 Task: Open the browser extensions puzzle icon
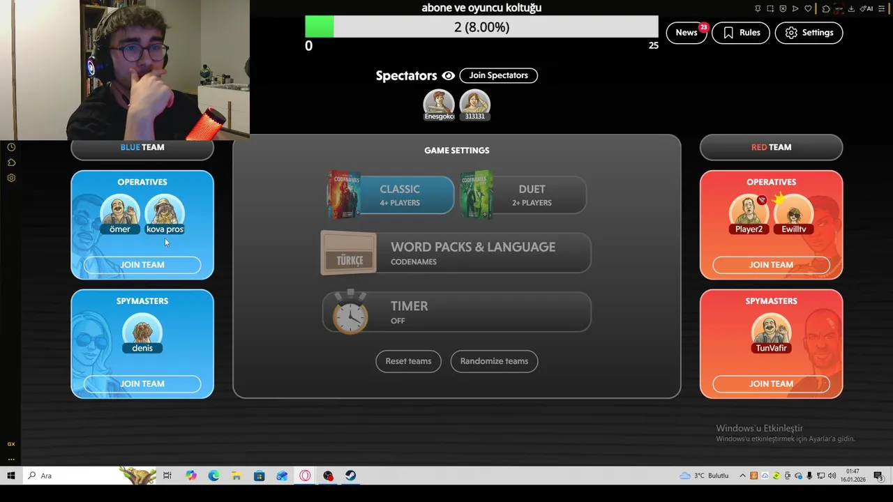(826, 8)
